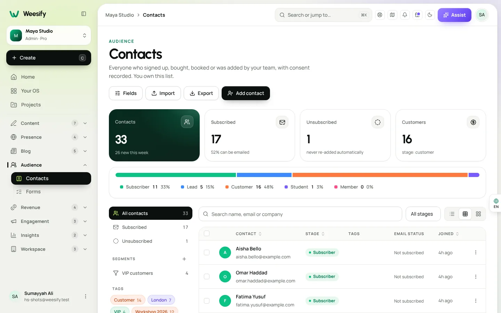Select the All contacts filter tab
Viewport: 501px width, 313px height.
[151, 213]
